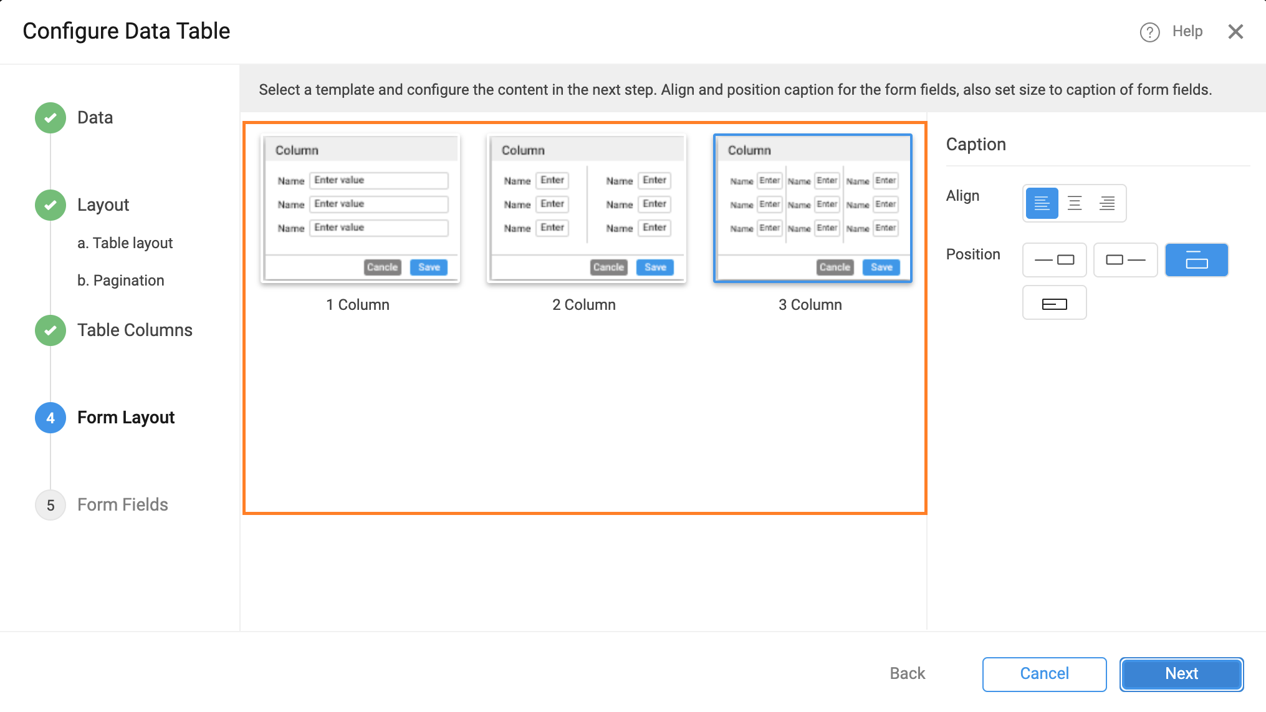Viewport: 1266px width, 712px height.
Task: Open the Layout step
Action: (x=103, y=204)
